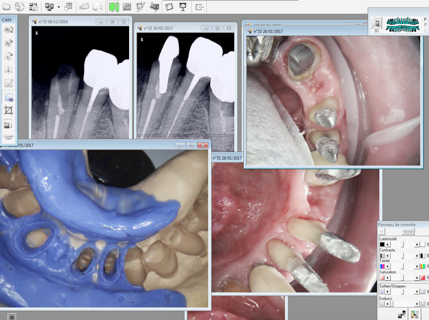Image resolution: width=429 pixels, height=320 pixels.
Task: Click the presentation screen icon in toolbar
Action: click(x=182, y=7)
